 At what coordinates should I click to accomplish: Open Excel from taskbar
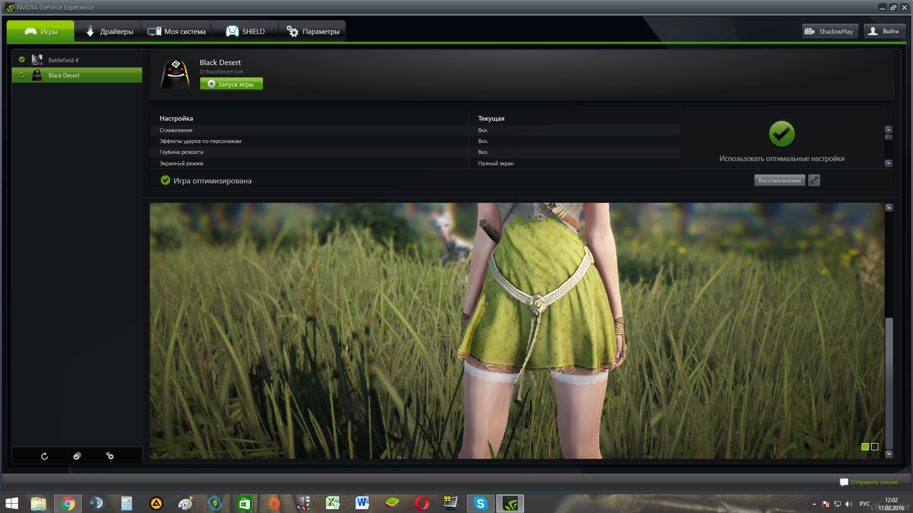click(333, 503)
